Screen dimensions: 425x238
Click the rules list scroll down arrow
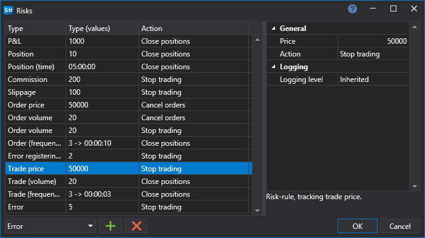(x=257, y=211)
